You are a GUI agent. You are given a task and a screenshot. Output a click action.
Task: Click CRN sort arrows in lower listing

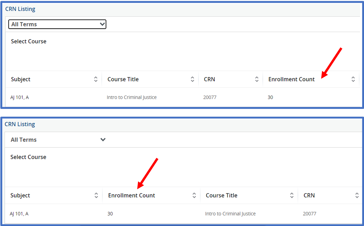pos(357,195)
